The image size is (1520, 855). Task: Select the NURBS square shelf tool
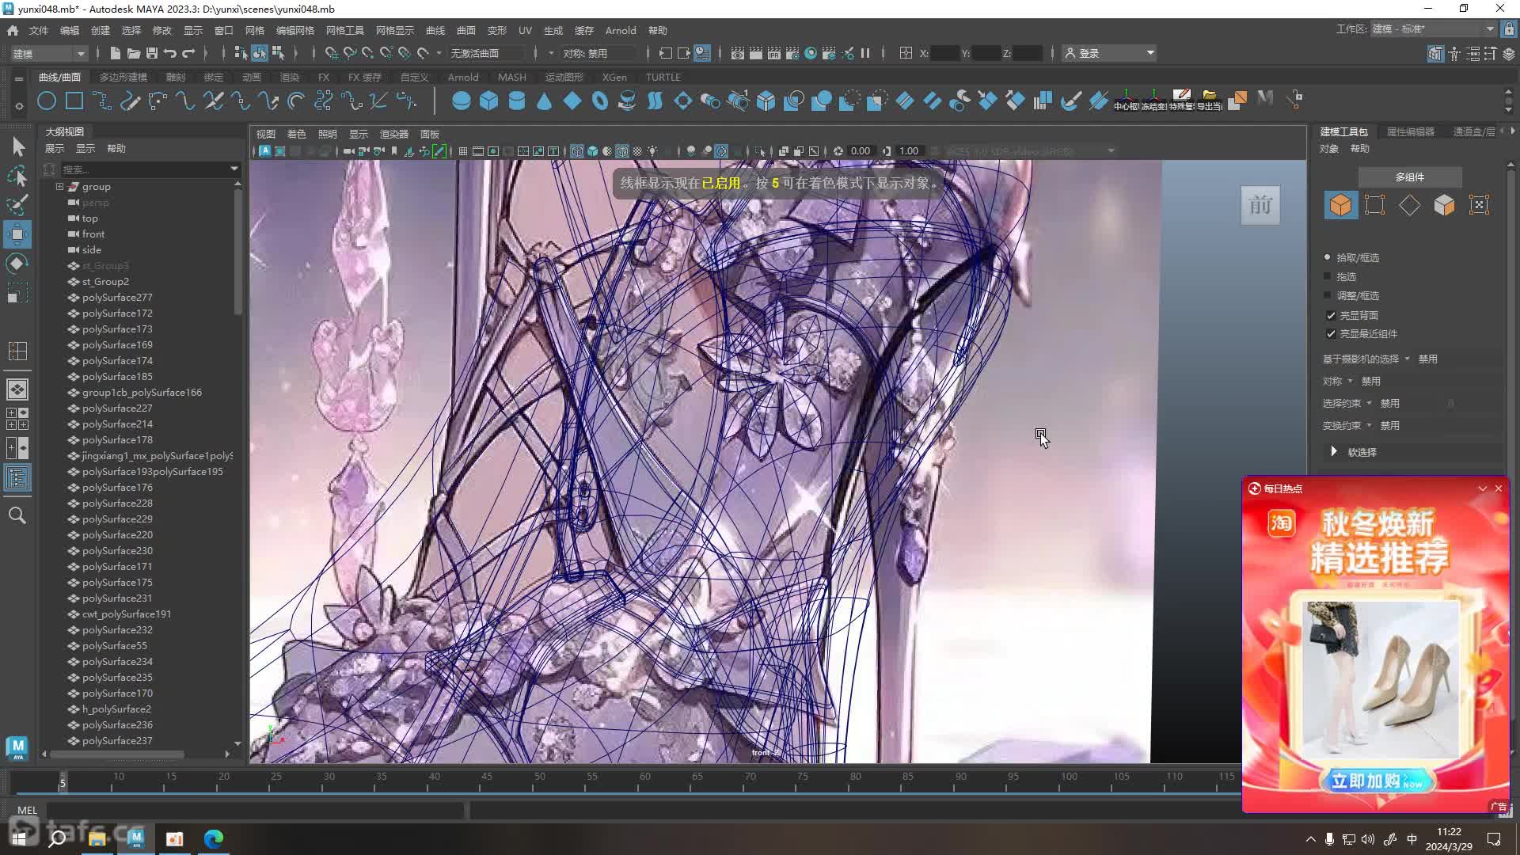pos(74,101)
